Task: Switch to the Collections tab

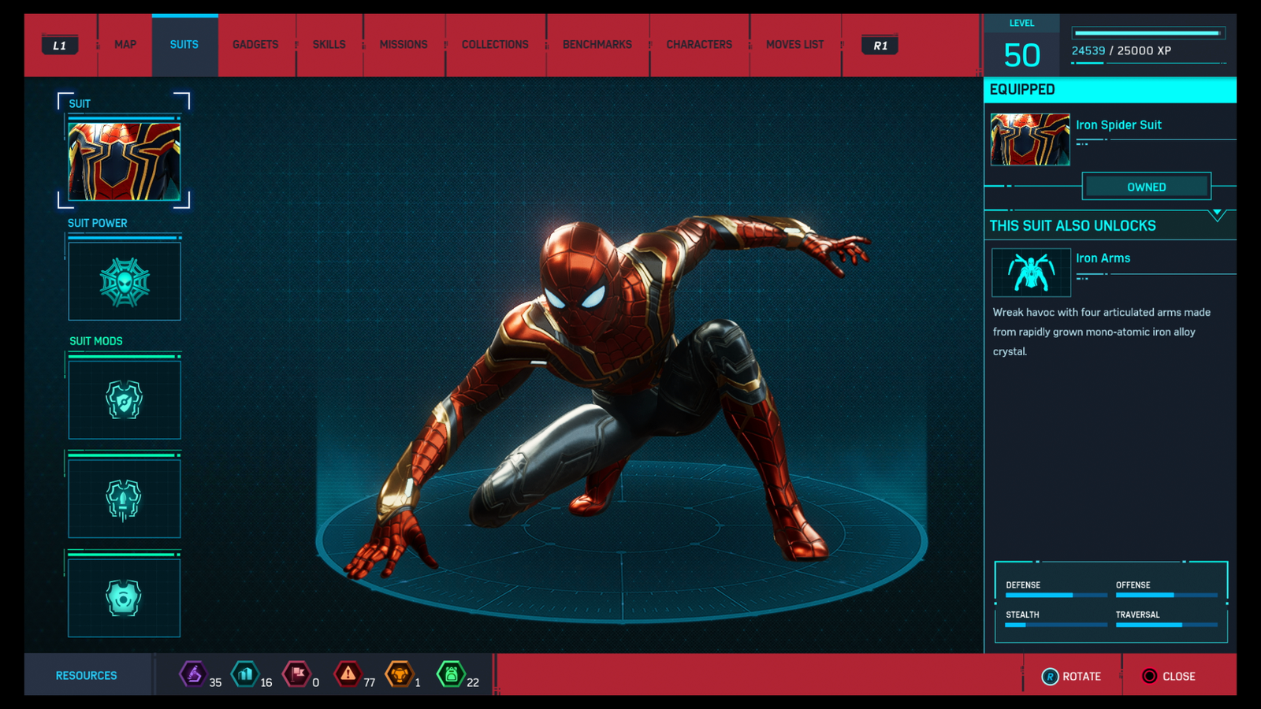Action: pos(495,45)
